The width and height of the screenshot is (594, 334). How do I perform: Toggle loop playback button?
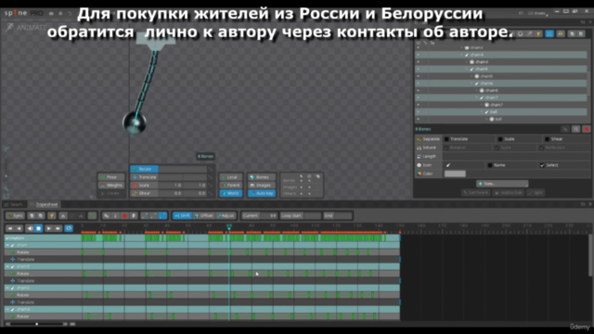69,228
